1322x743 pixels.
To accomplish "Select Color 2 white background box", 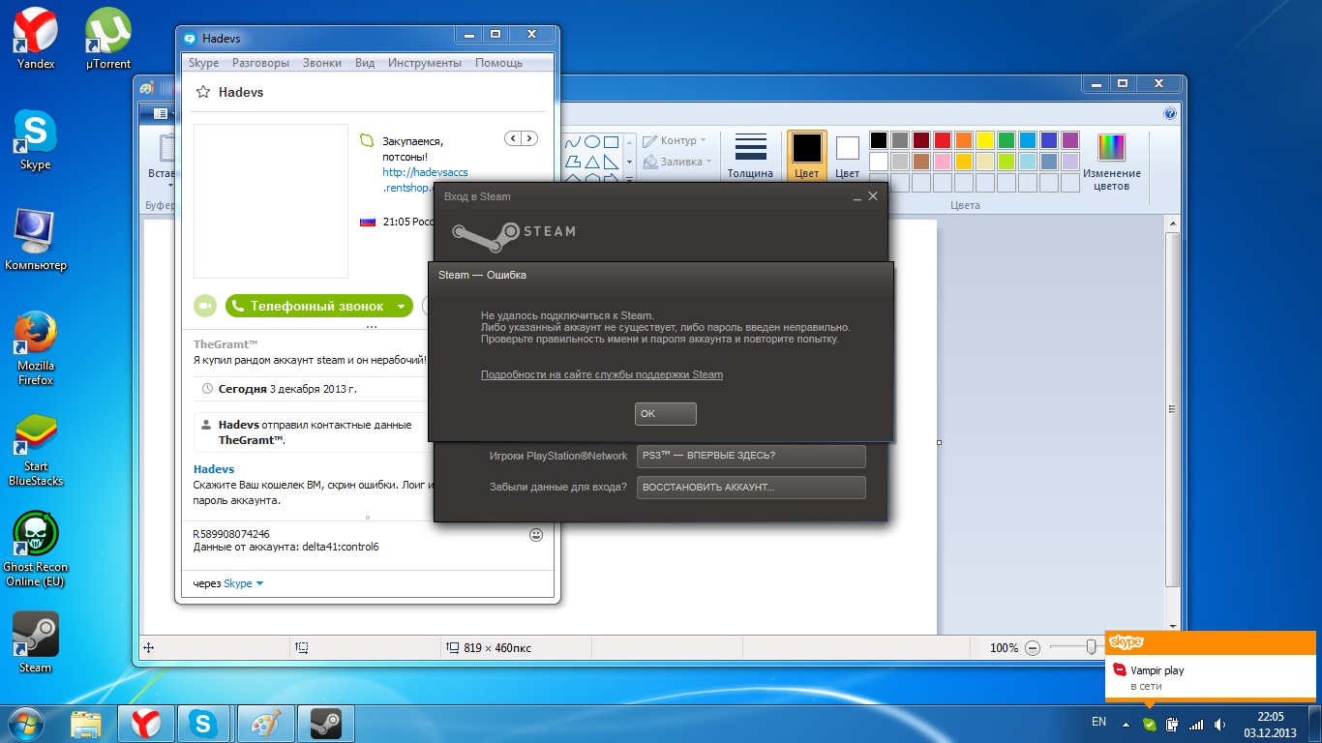I will pos(847,155).
